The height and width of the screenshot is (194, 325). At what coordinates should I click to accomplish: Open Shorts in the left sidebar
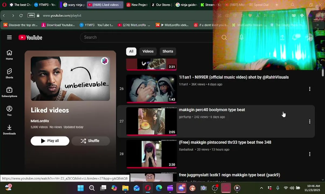[x=9, y=74]
